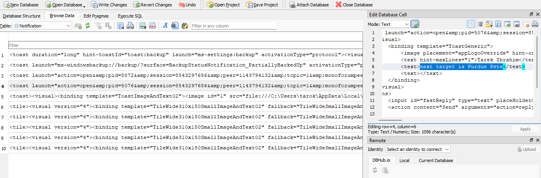Screen dimensions: 541x178
Task: Click the export cell to file icon
Action: (498, 24)
